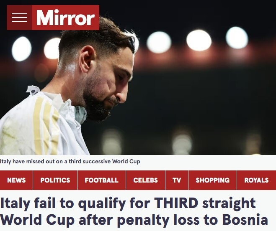Open the ROYALS section
276x231 pixels.
coord(256,180)
